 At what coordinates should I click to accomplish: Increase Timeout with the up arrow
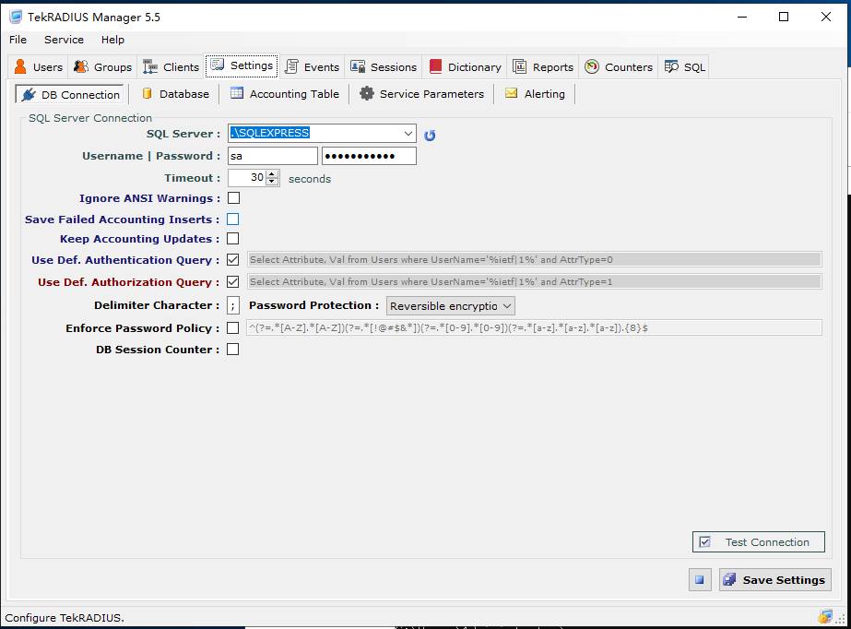point(272,173)
